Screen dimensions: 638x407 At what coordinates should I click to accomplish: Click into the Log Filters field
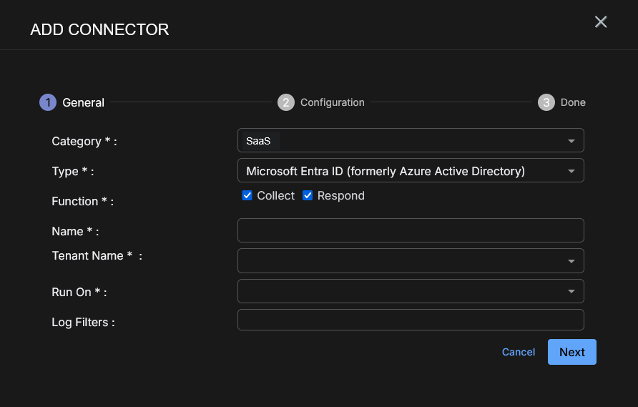pos(411,320)
